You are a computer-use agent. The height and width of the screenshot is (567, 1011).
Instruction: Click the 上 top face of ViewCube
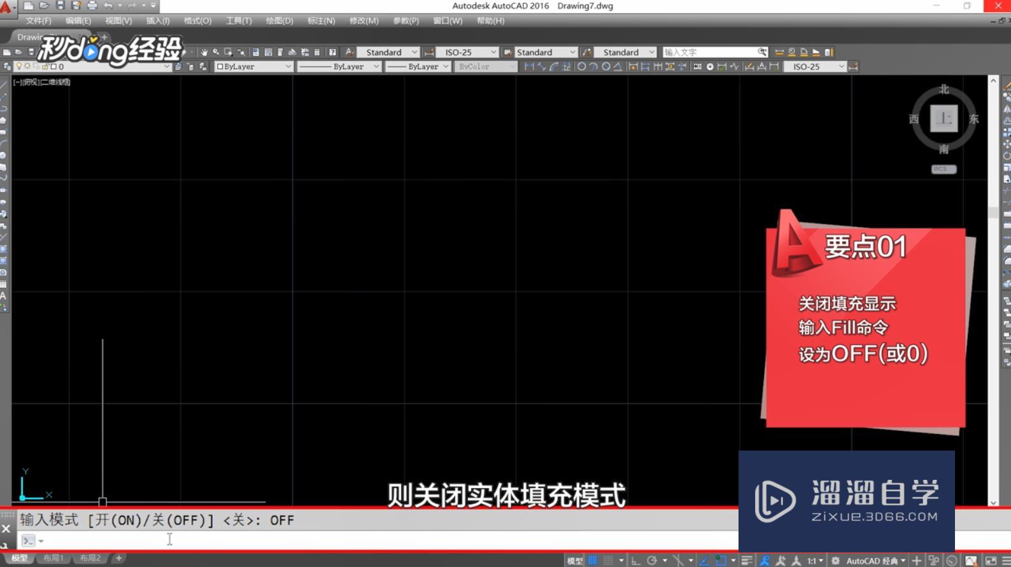point(944,118)
